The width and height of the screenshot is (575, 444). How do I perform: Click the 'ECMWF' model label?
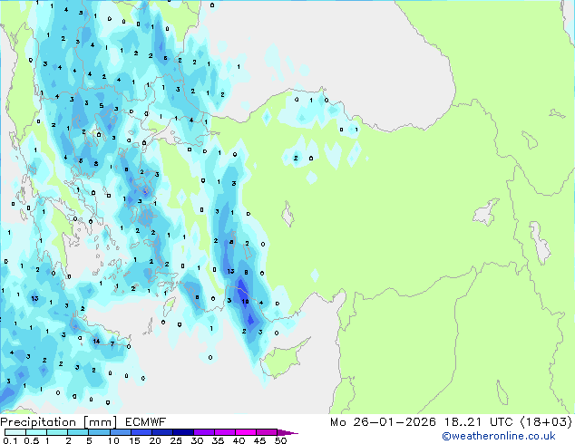146,422
